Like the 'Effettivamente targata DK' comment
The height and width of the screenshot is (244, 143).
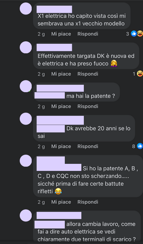[61, 74]
